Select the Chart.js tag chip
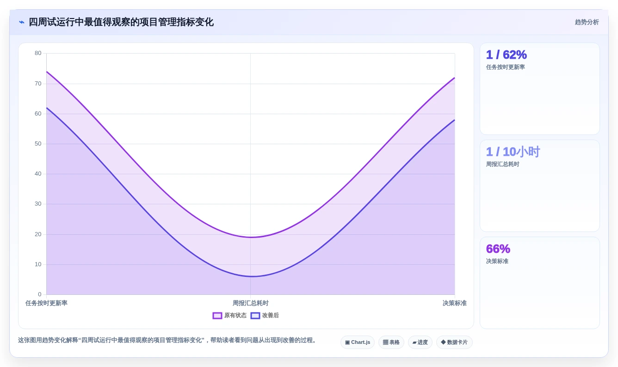The image size is (618, 367). pos(358,343)
